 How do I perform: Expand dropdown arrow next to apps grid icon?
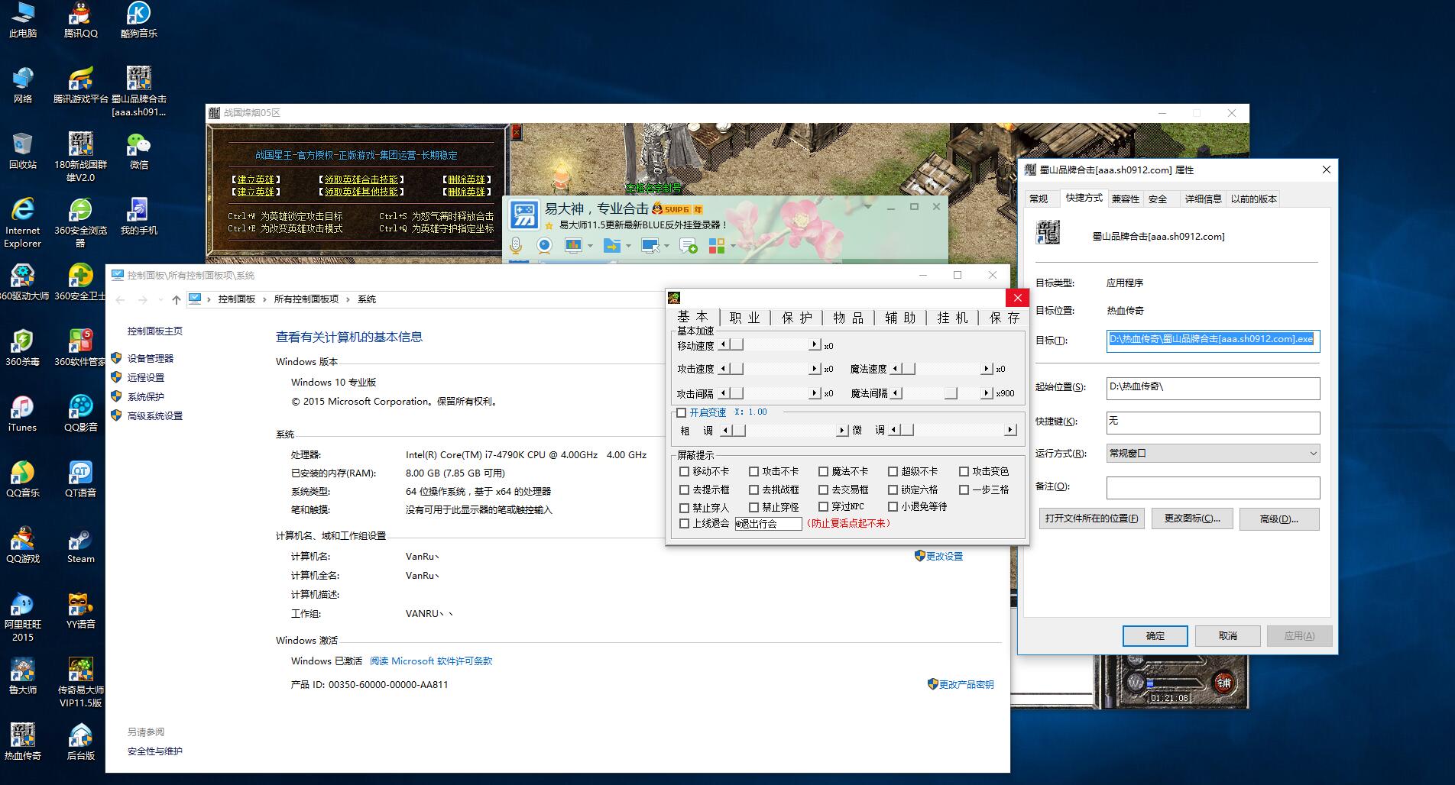tap(733, 246)
